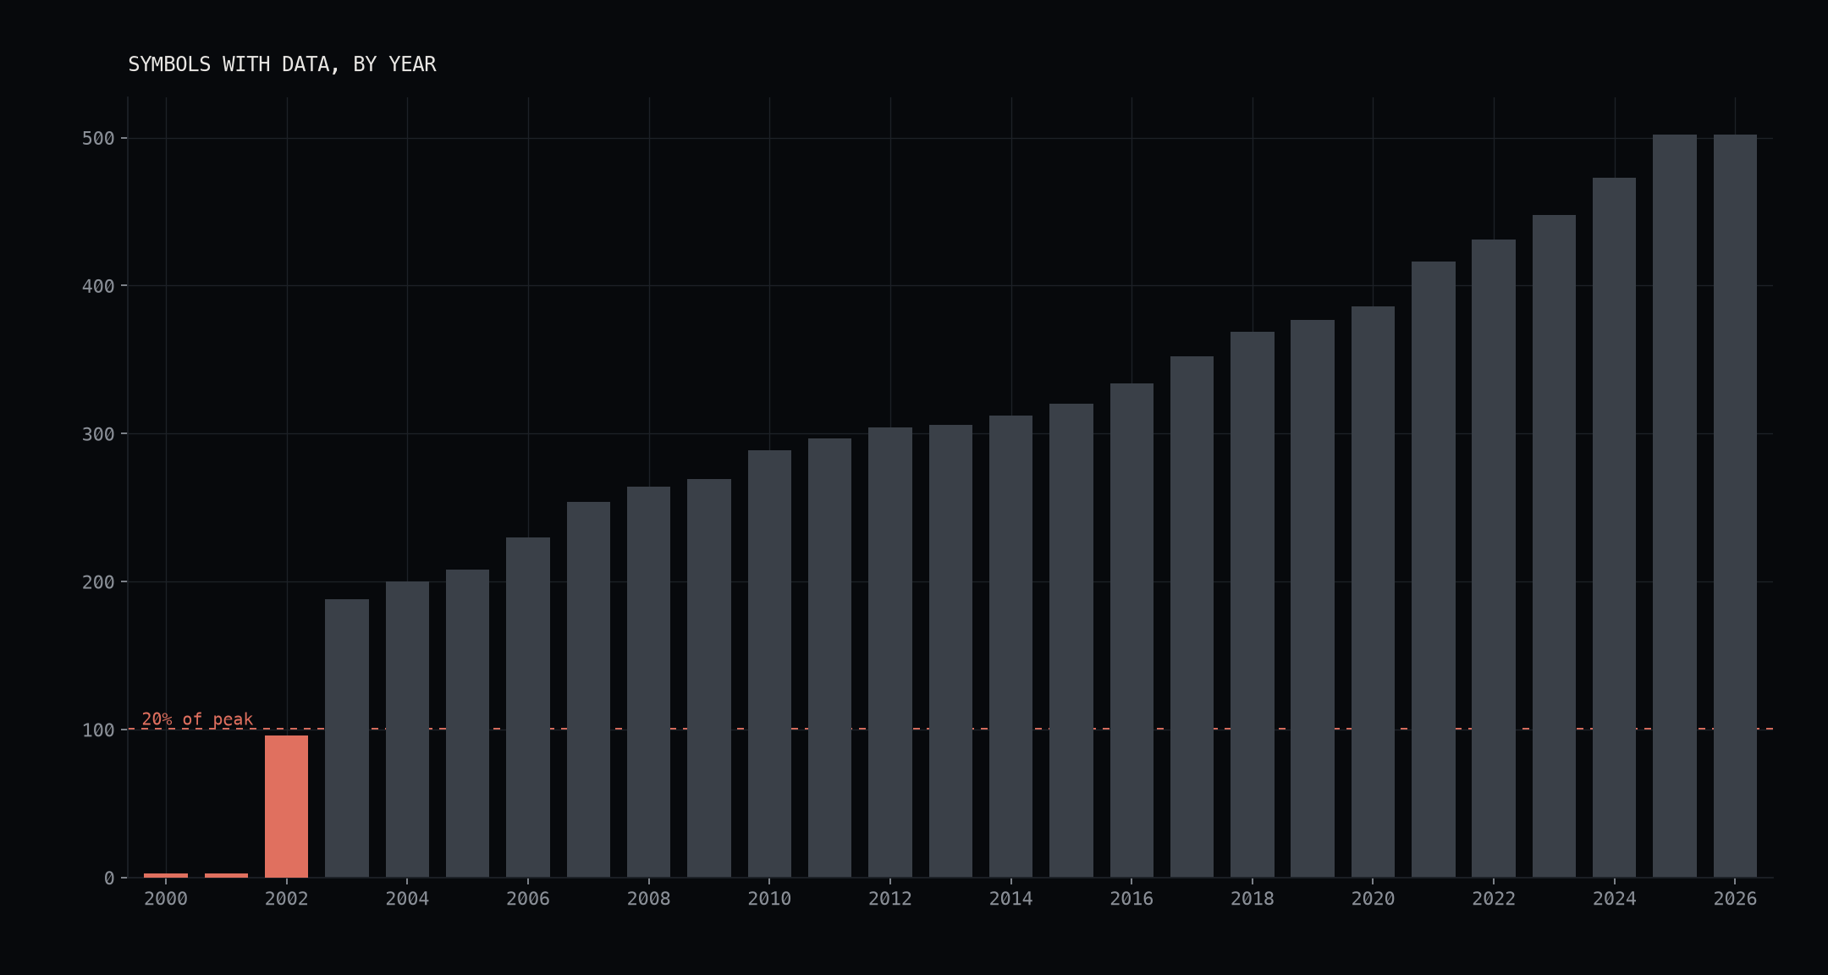Click the y-axis label 300

pyautogui.click(x=98, y=434)
